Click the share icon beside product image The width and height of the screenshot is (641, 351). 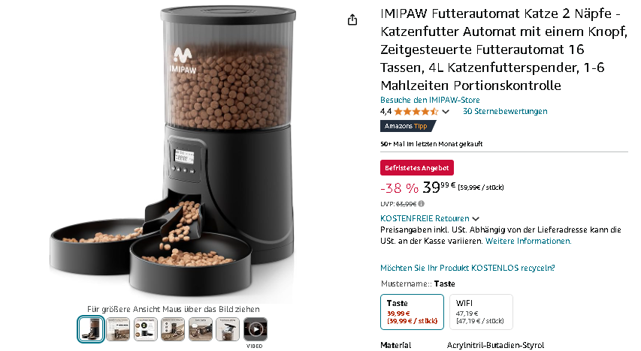click(x=352, y=19)
